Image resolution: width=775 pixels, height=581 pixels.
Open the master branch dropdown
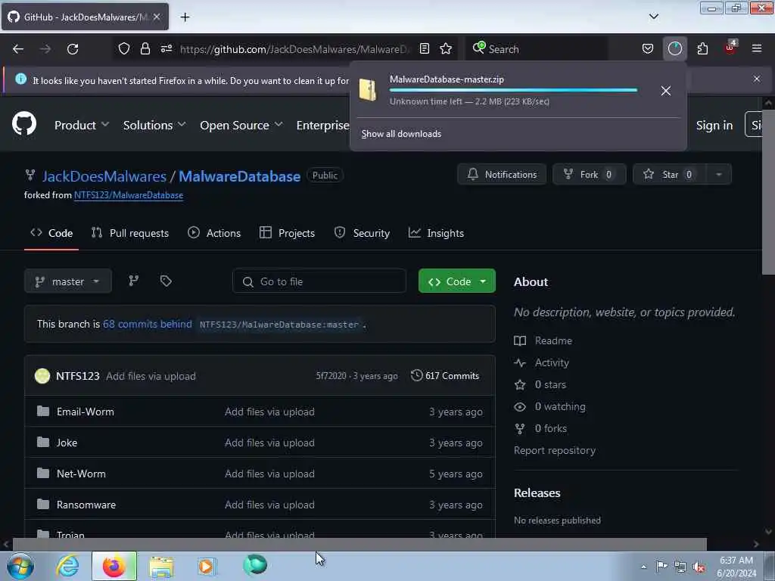(67, 281)
